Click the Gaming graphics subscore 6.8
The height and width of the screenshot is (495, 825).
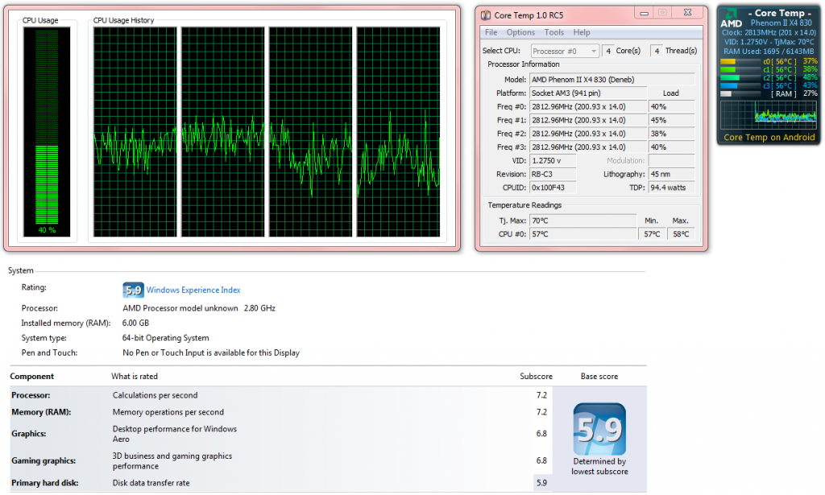click(541, 461)
